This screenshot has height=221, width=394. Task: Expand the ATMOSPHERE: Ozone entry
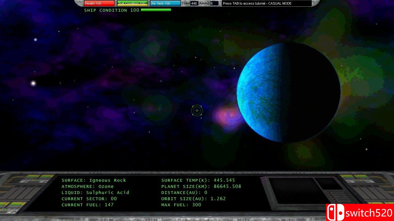click(87, 186)
